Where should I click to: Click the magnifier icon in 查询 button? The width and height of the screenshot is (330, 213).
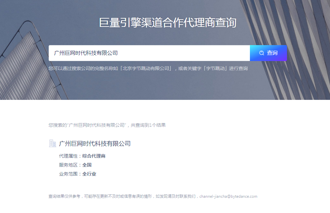point(261,53)
